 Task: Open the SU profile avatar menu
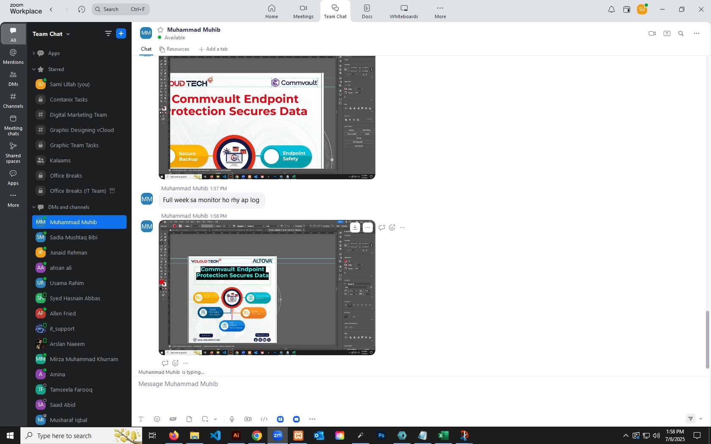tap(642, 9)
